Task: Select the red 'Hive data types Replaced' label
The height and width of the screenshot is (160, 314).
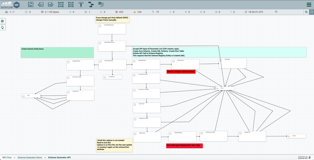Action: [184, 146]
